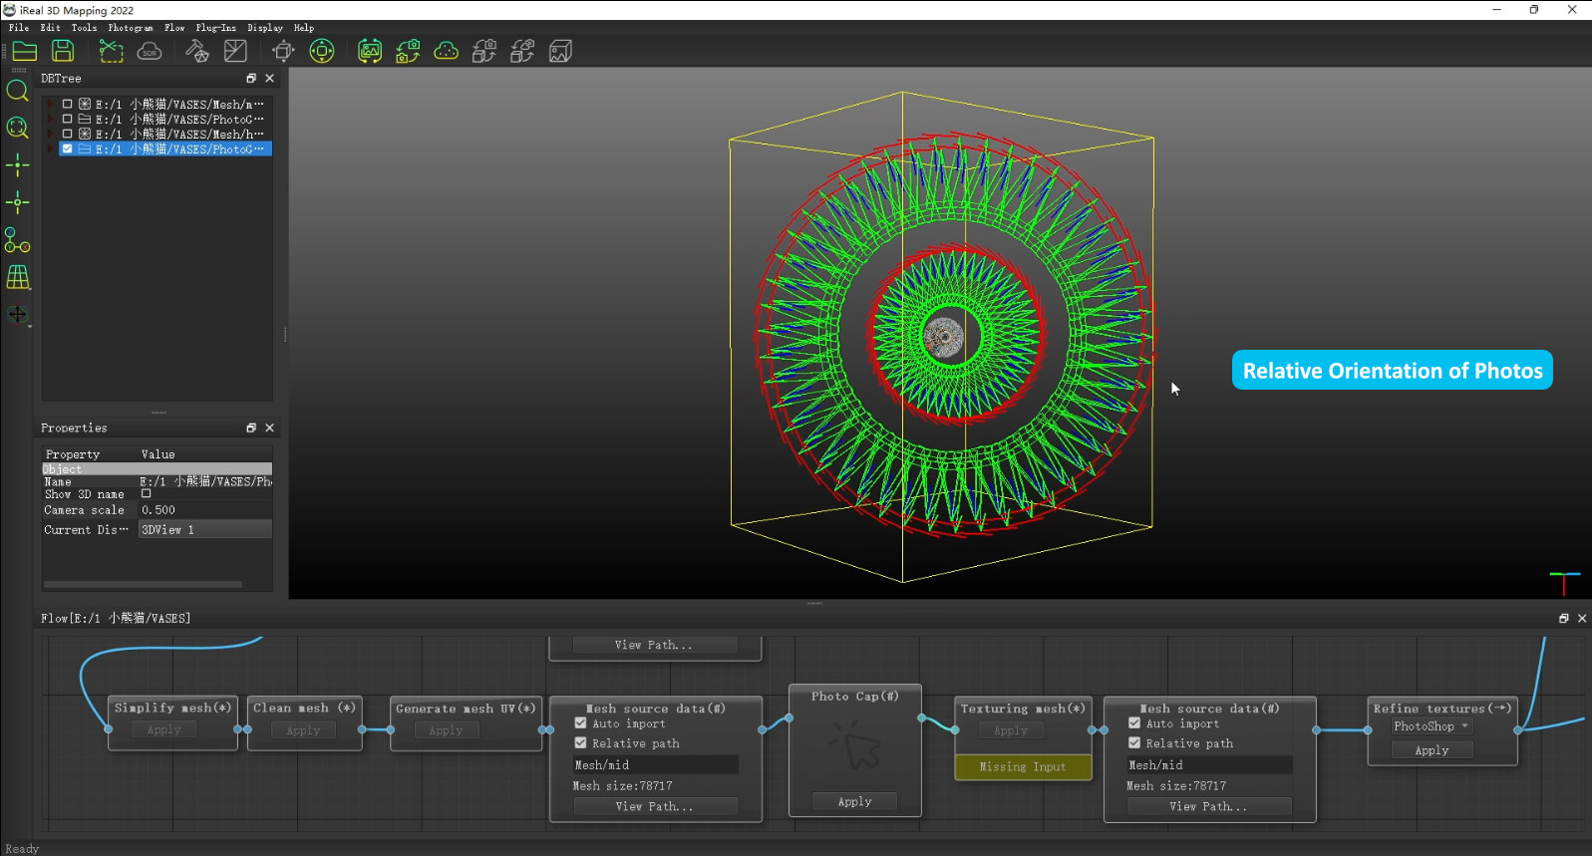The height and width of the screenshot is (856, 1592).
Task: Click the XYZ axes sidebar icon
Action: 17,240
